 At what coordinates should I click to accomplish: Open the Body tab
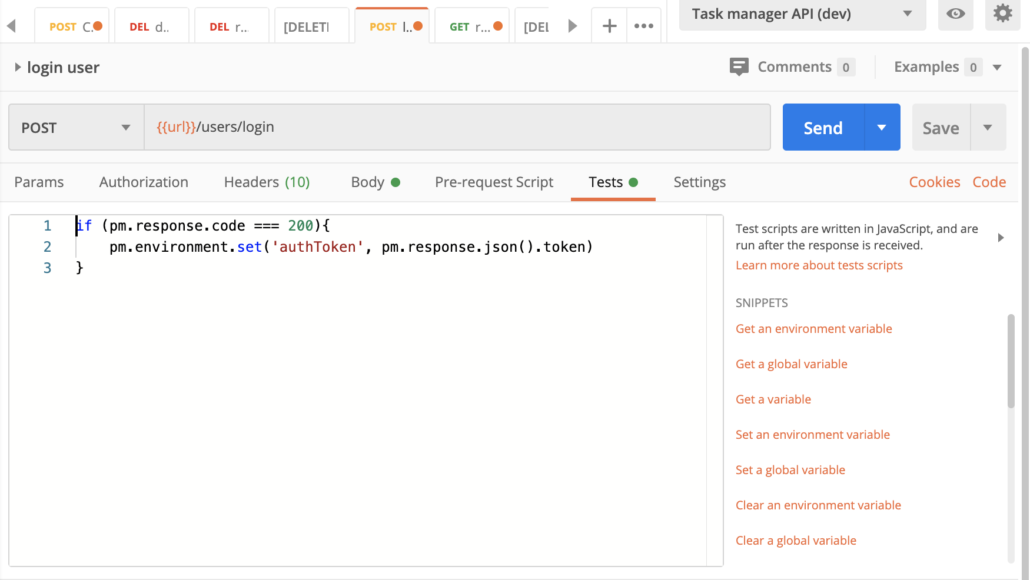(x=375, y=182)
